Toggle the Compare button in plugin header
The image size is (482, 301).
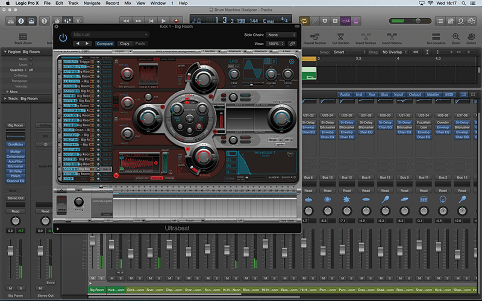click(104, 43)
